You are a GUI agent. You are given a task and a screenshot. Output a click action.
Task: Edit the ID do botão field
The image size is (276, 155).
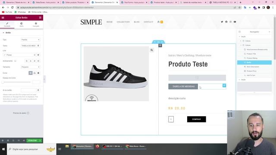coord(28,90)
